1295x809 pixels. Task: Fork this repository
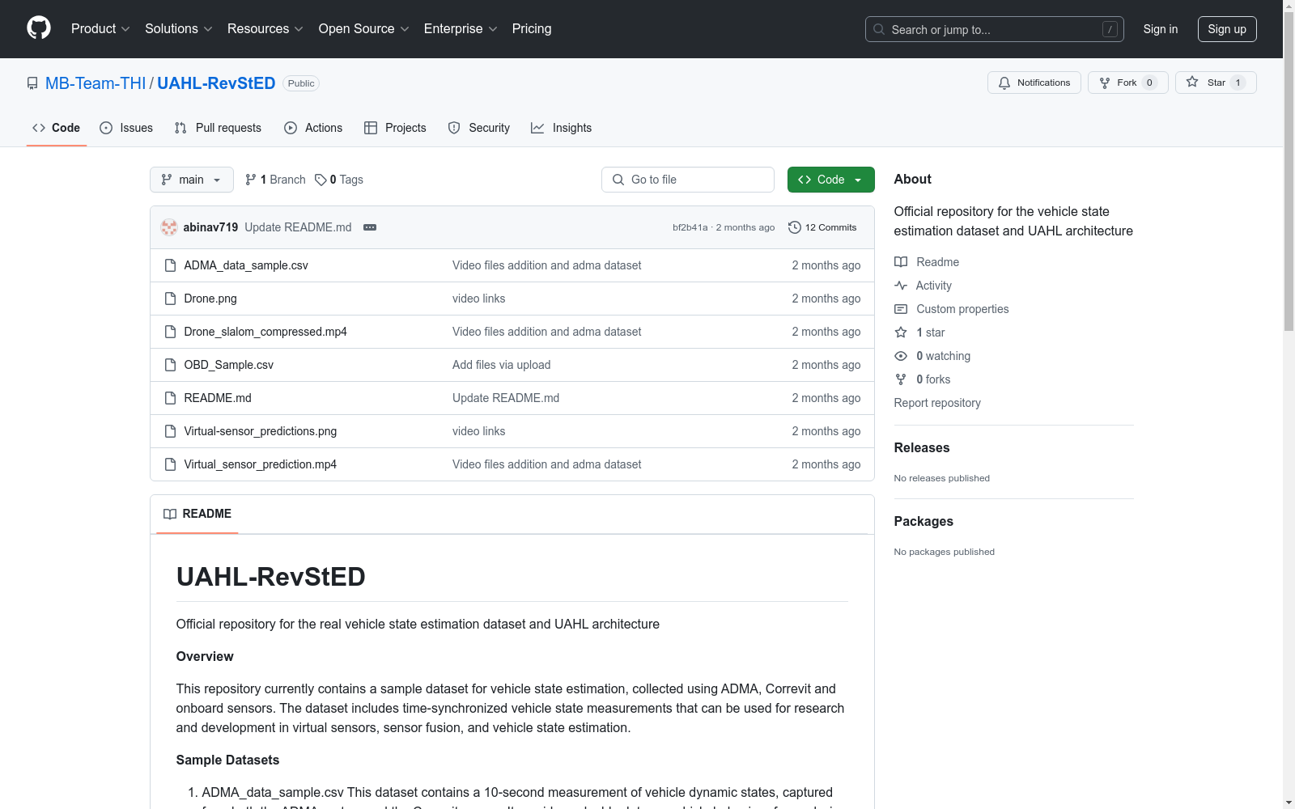1128,83
